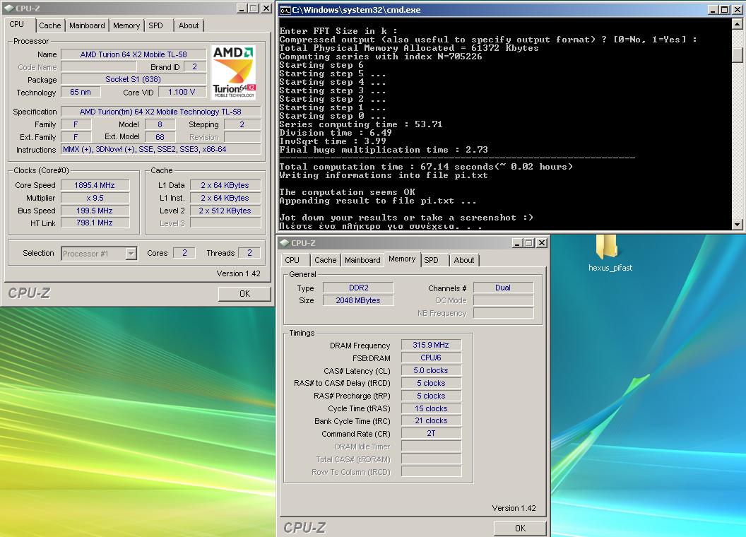The width and height of the screenshot is (746, 537).
Task: Switch to CPU tab in lower CPU-Z window
Action: [x=292, y=260]
